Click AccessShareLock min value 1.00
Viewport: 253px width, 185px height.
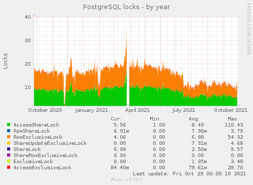[159, 125]
